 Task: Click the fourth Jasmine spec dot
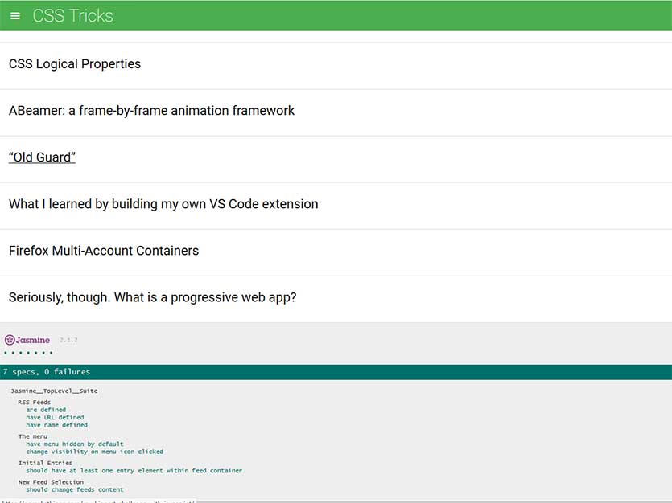pos(29,351)
